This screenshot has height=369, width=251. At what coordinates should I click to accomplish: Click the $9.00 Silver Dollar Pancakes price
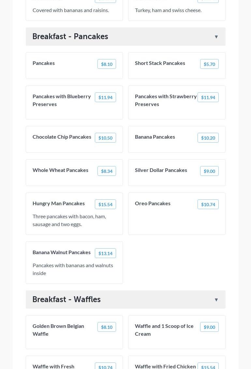tap(209, 171)
